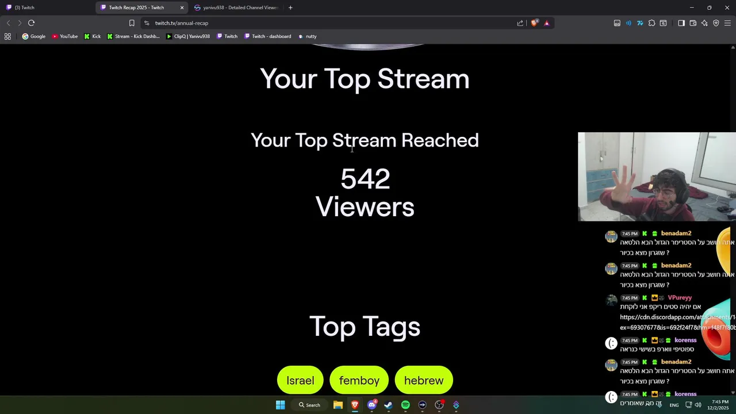Open the Twitch bookmark

point(227,36)
